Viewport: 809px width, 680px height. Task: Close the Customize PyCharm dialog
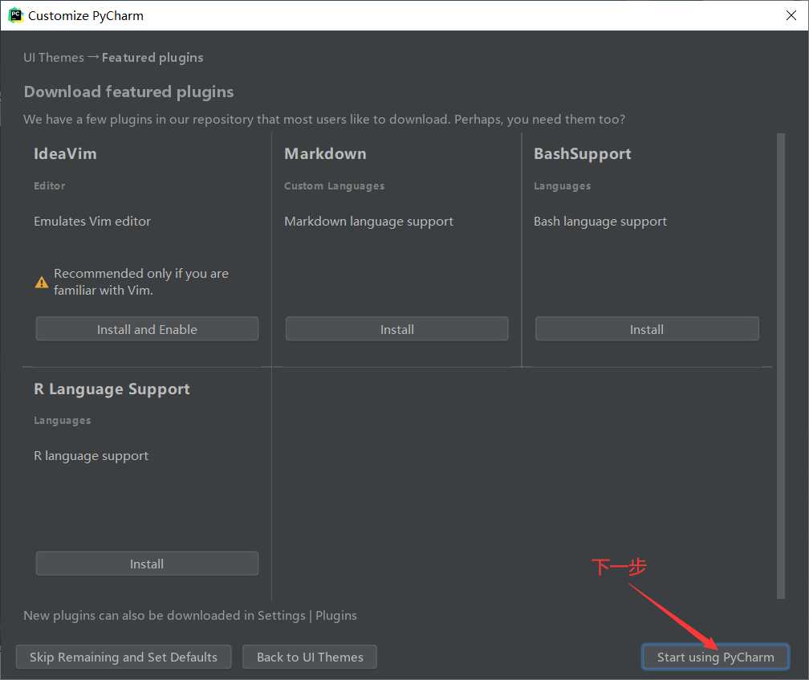tap(791, 15)
